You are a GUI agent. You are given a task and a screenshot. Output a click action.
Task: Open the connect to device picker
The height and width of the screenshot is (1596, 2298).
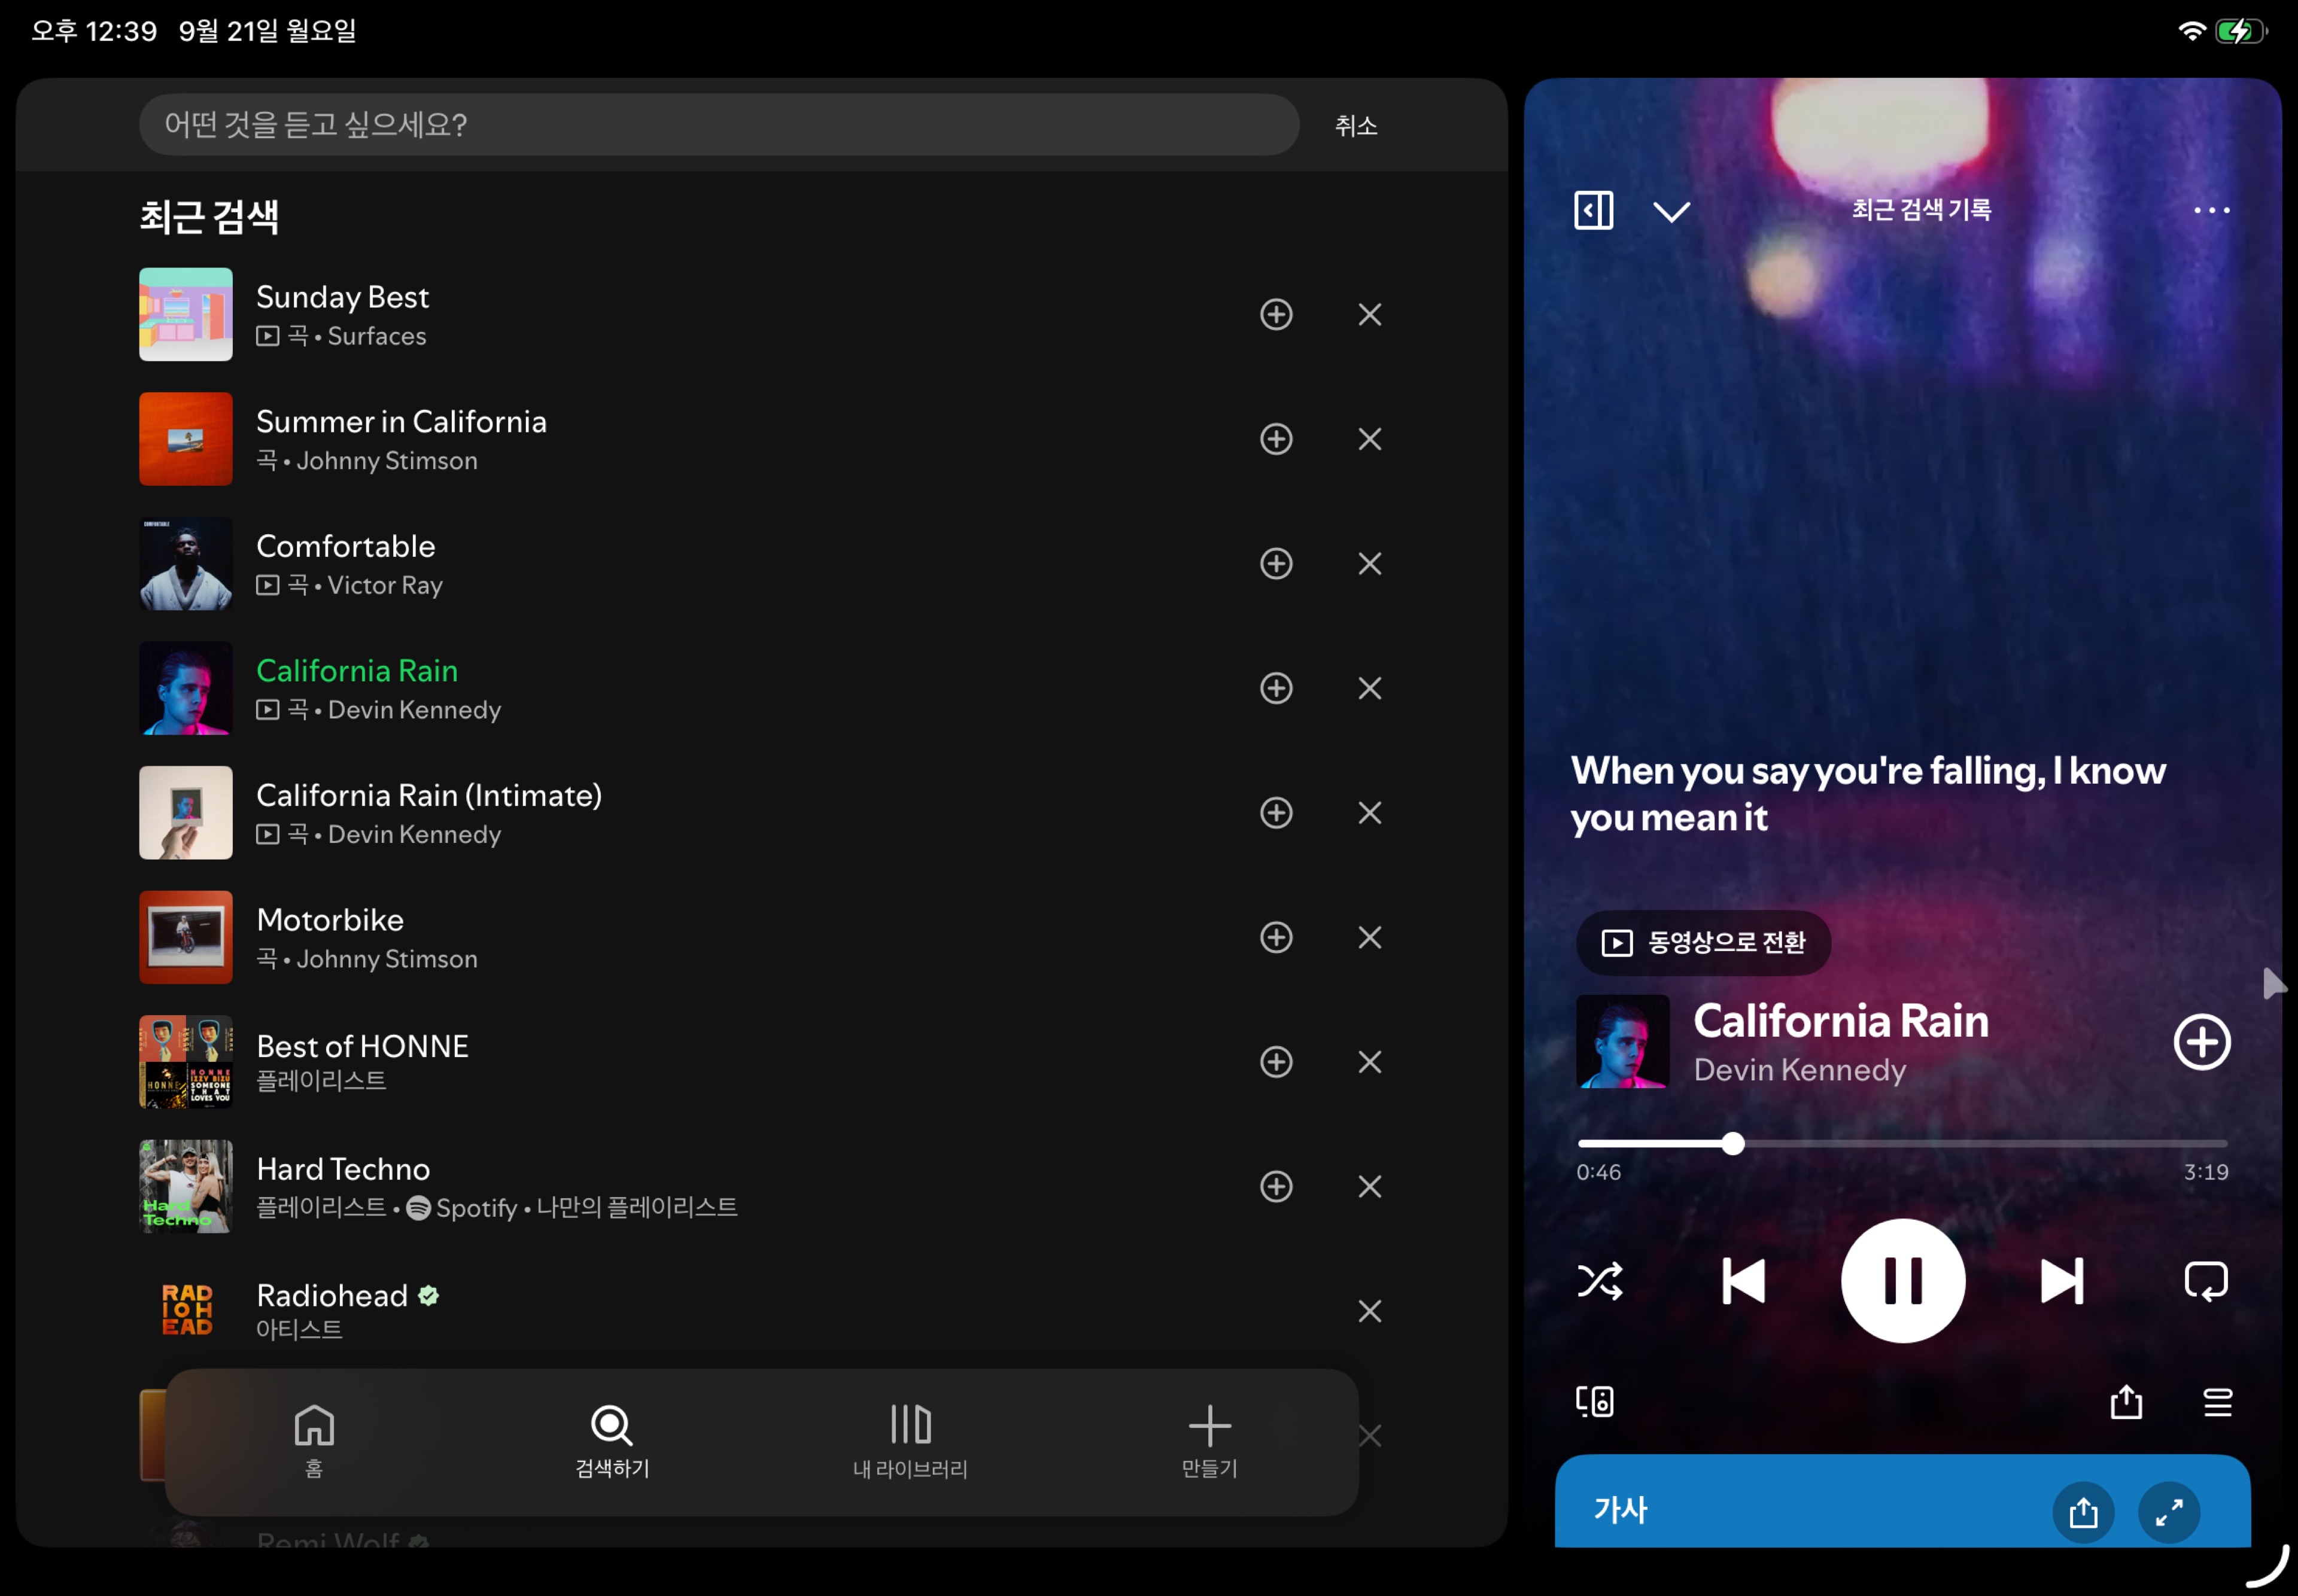tap(1594, 1401)
